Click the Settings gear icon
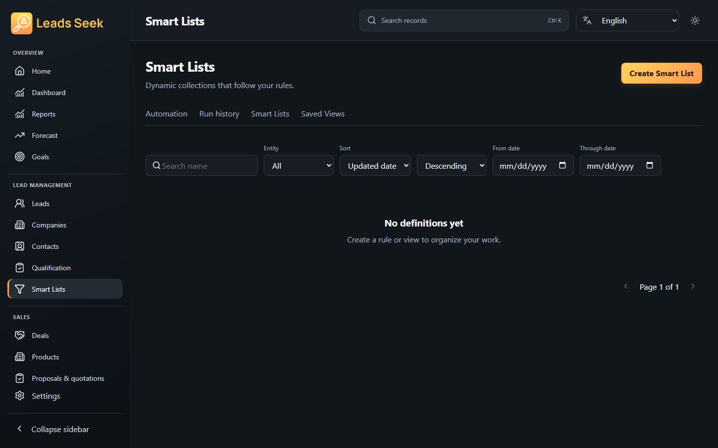This screenshot has width=718, height=448. pos(19,396)
